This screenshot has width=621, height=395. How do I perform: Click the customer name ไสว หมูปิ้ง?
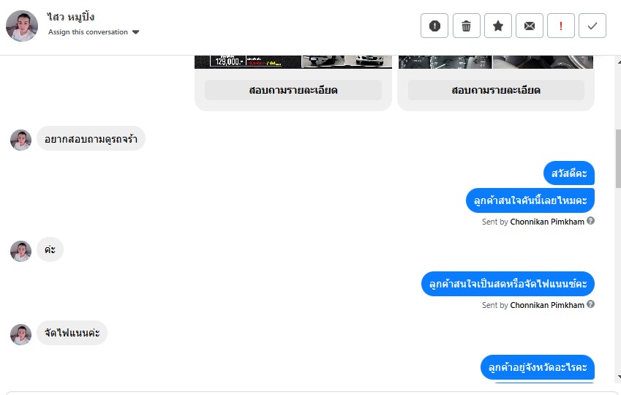(70, 17)
